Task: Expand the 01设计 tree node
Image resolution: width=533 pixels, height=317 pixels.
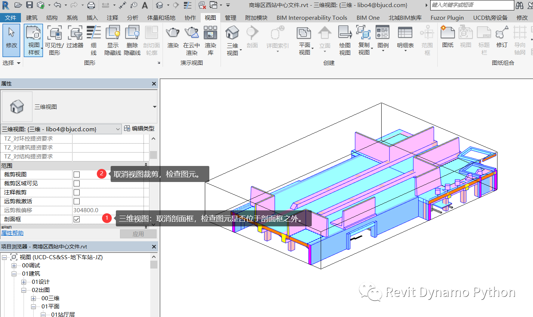Action: 24,282
